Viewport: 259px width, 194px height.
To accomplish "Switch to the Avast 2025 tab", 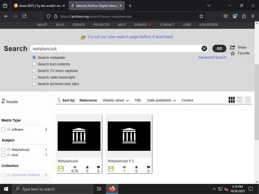I will 40,6.
